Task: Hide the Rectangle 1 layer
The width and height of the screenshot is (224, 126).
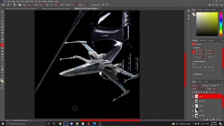Action: point(193,115)
